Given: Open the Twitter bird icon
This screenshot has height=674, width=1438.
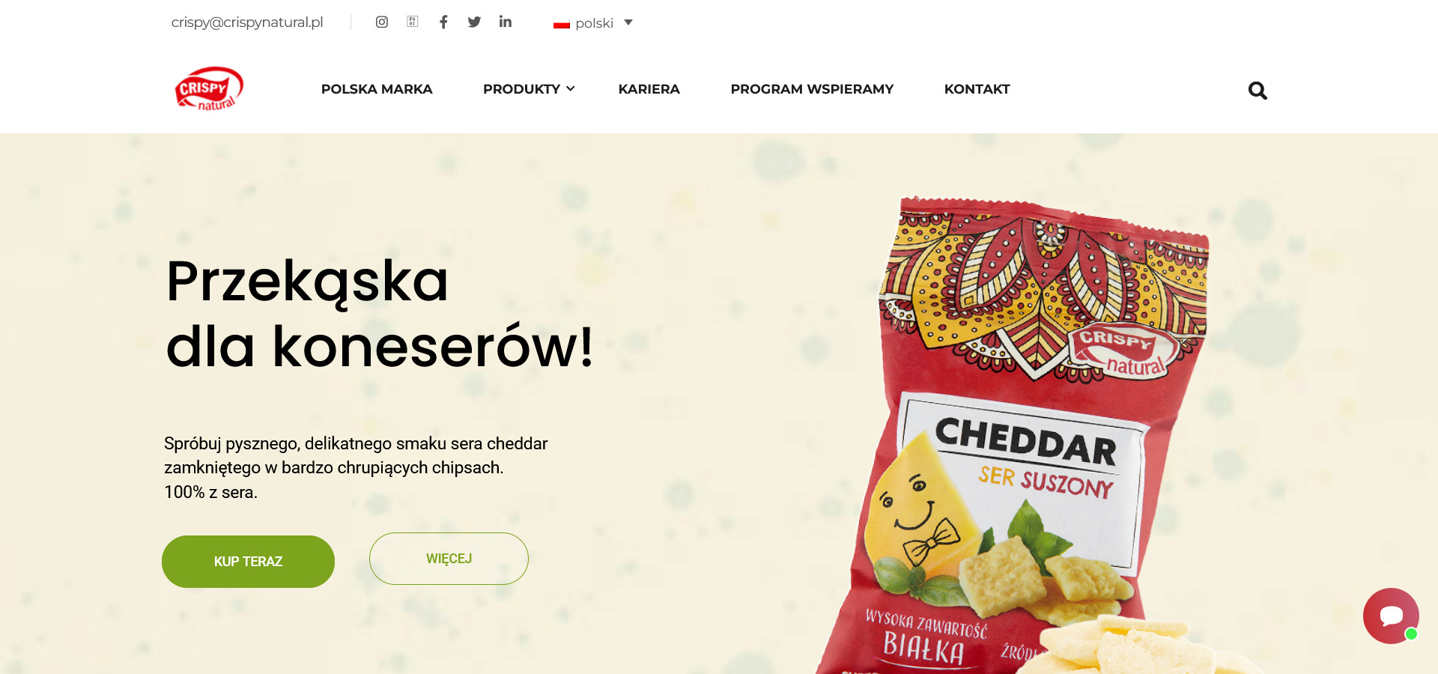Looking at the screenshot, I should tap(474, 22).
